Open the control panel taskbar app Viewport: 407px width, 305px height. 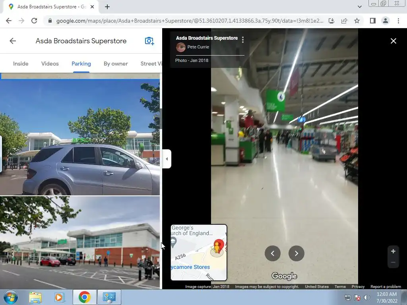pyautogui.click(x=109, y=297)
